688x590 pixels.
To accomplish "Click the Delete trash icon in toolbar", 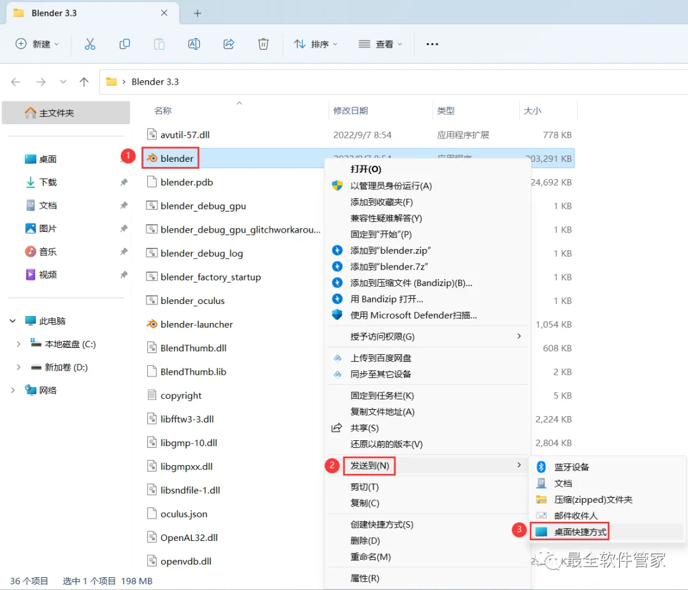I will click(263, 45).
